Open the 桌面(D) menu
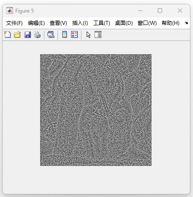Viewport: 193px width, 197px height. pyautogui.click(x=124, y=23)
